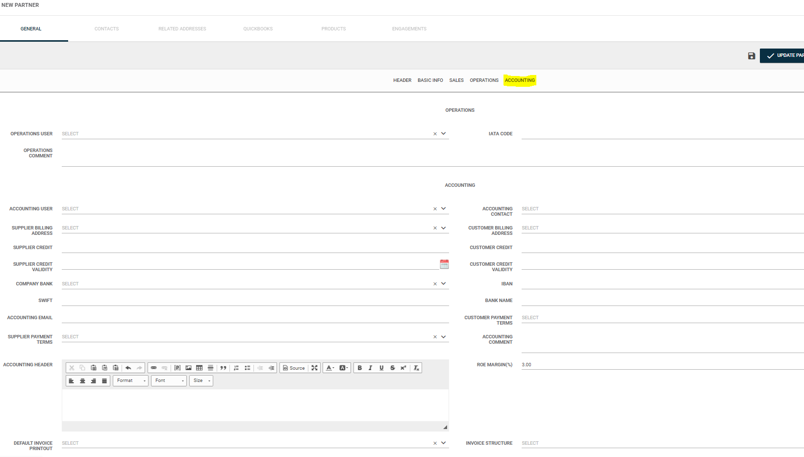The width and height of the screenshot is (804, 457).
Task: Decrease the text indent
Action: (x=260, y=368)
